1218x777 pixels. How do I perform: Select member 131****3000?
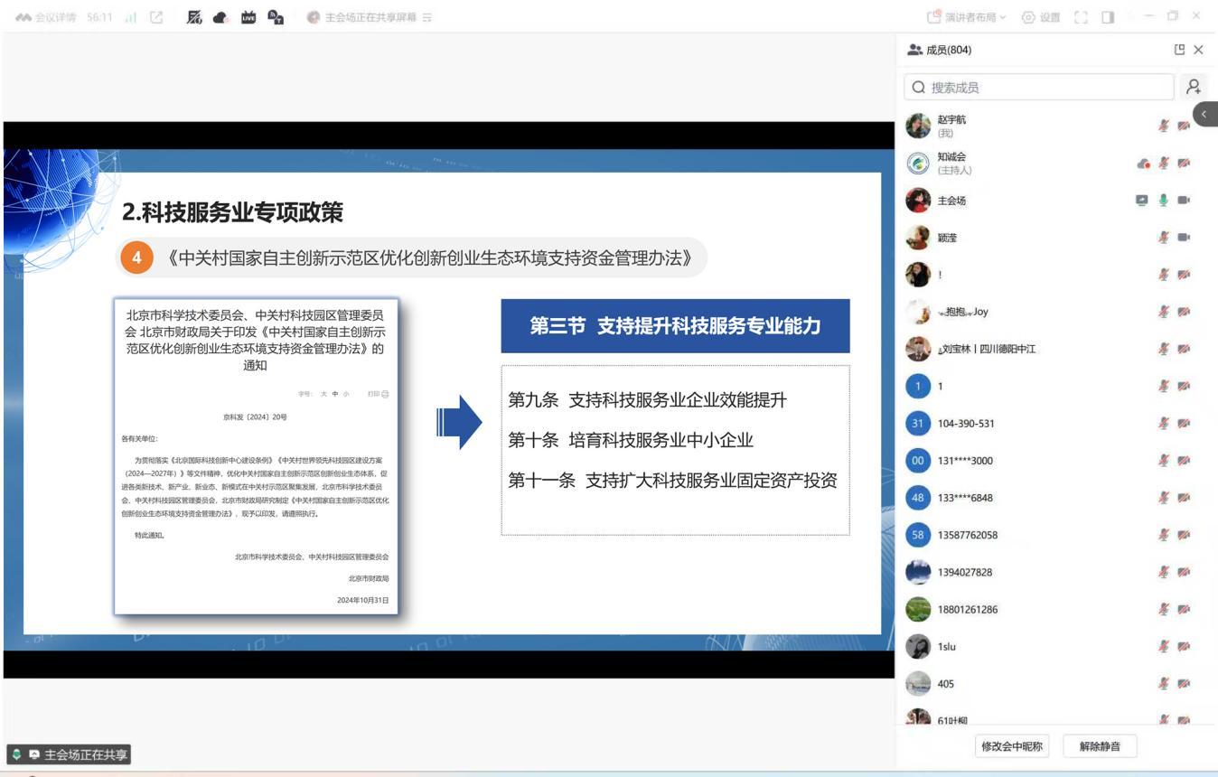pos(1055,460)
